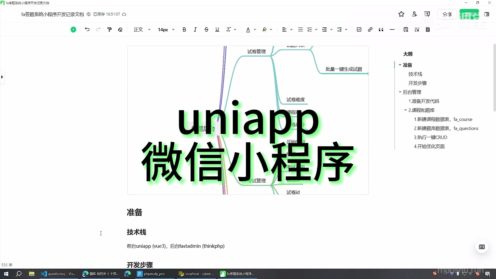Image resolution: width=496 pixels, height=279 pixels.
Task: Insert a bulleted list
Action: click(300, 29)
